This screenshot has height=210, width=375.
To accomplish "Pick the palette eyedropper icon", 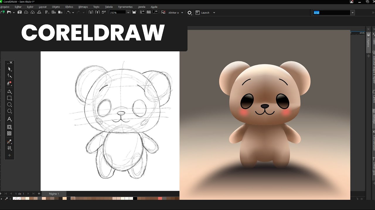I will (x=6, y=199).
